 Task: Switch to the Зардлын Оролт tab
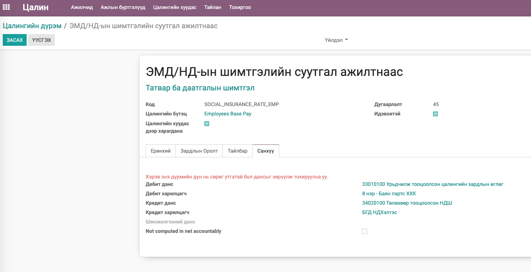tap(199, 151)
